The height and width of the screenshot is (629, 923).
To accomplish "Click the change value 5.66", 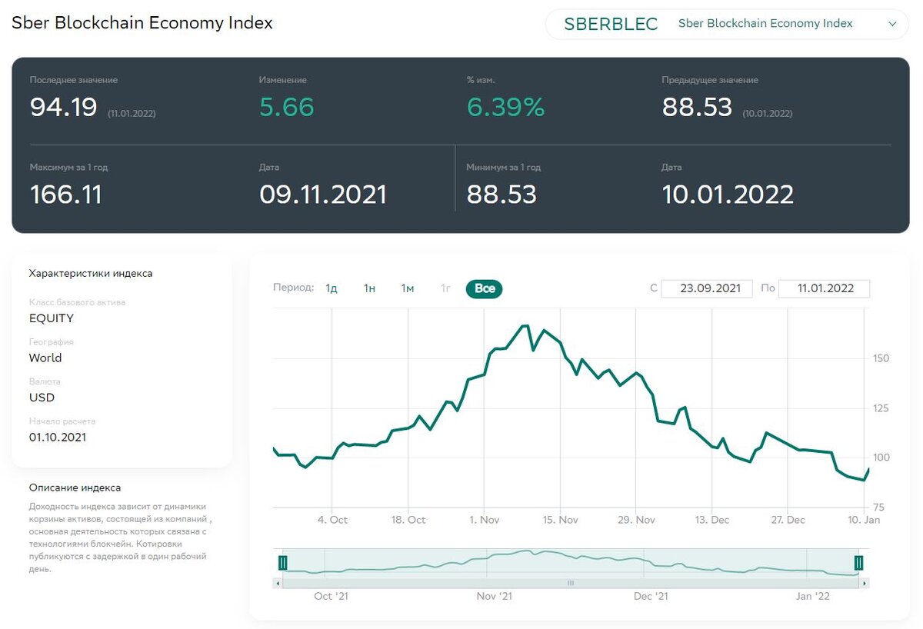I will [287, 107].
